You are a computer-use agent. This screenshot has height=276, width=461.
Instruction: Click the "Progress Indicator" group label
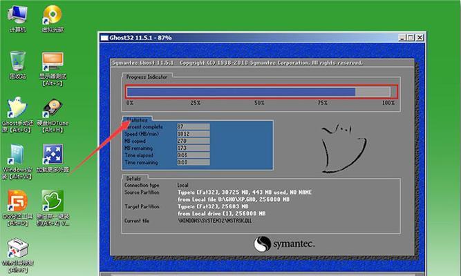pos(147,77)
